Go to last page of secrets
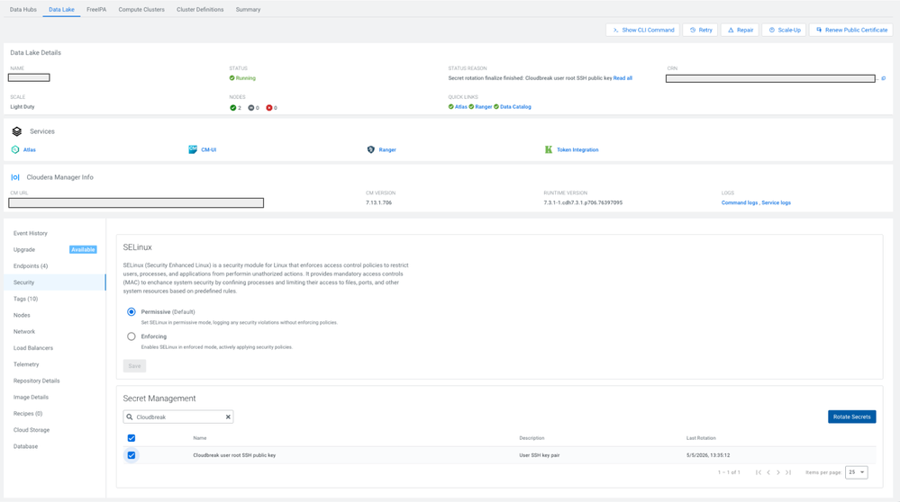This screenshot has height=502, width=900. [x=788, y=472]
